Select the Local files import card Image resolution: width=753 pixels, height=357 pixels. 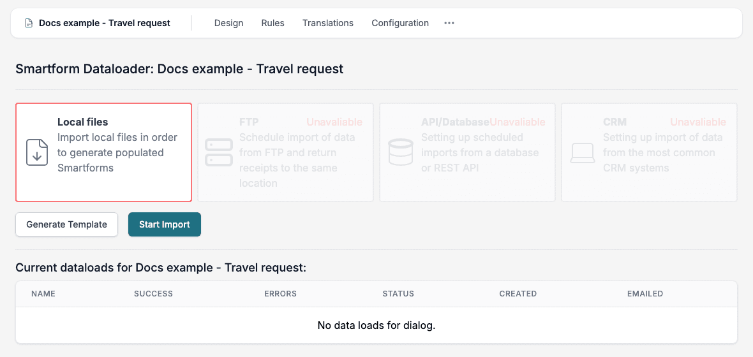104,152
